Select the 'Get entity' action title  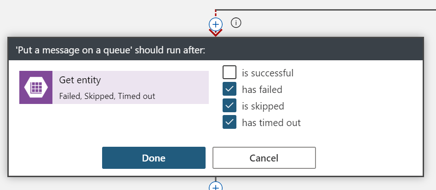tap(80, 80)
